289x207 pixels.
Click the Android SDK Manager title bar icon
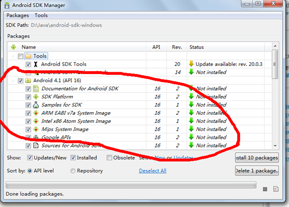coord(7,5)
